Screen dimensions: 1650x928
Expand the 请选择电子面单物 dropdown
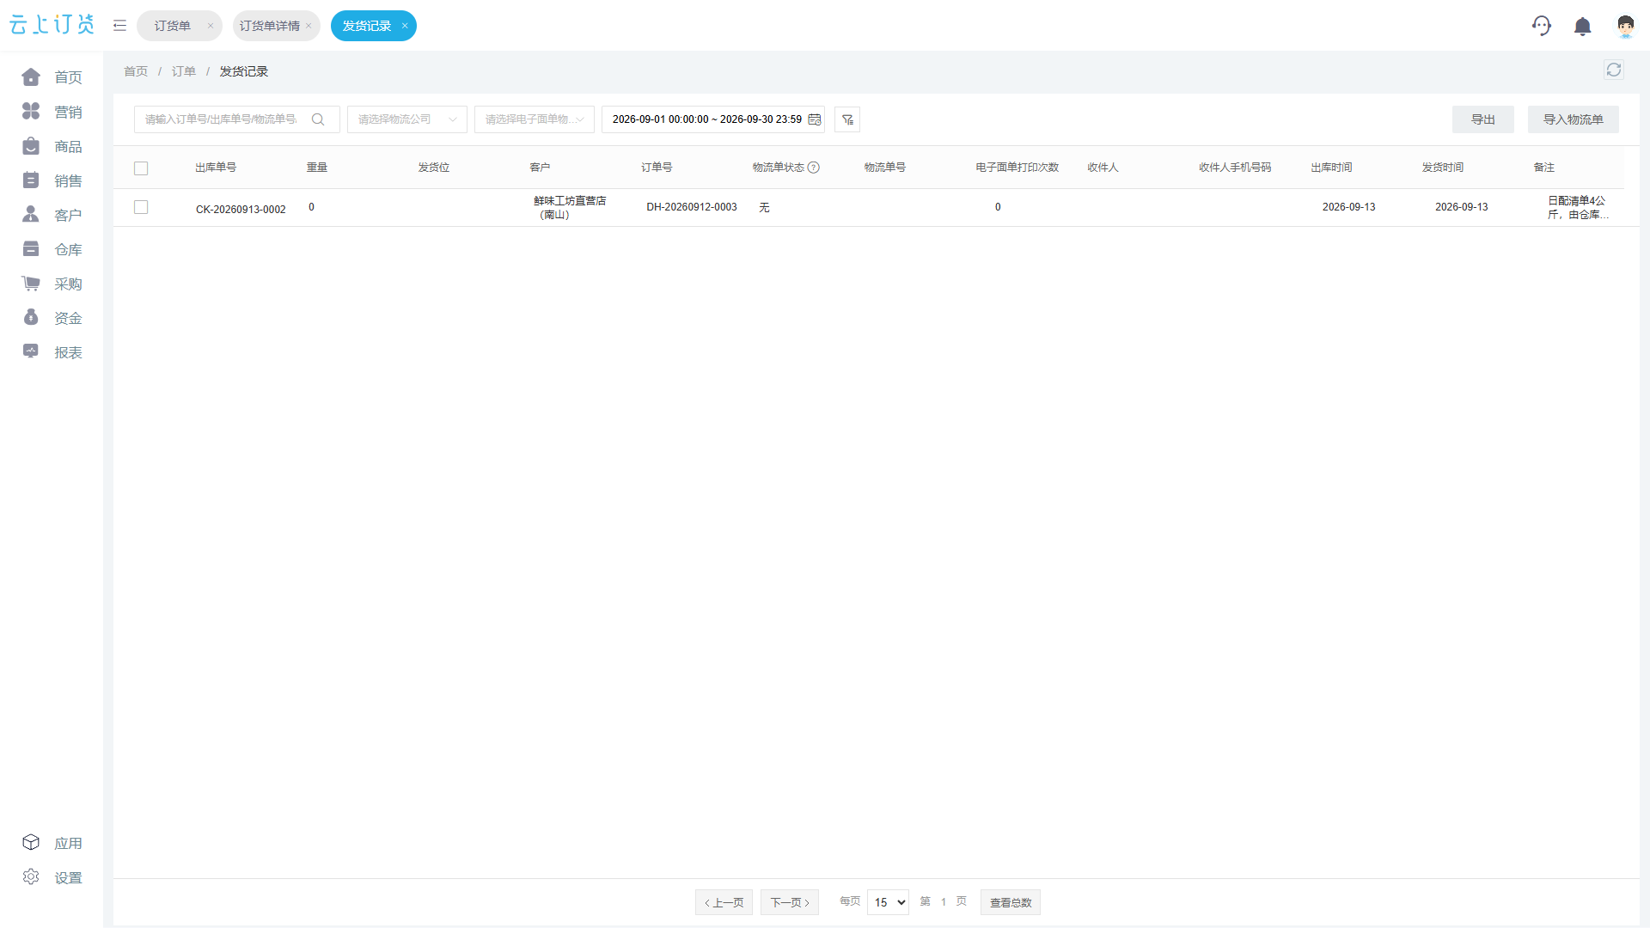pos(535,119)
